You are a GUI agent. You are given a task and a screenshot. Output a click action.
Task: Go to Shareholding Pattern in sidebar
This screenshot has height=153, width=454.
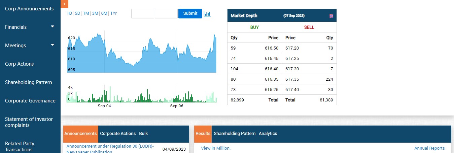[x=29, y=82]
